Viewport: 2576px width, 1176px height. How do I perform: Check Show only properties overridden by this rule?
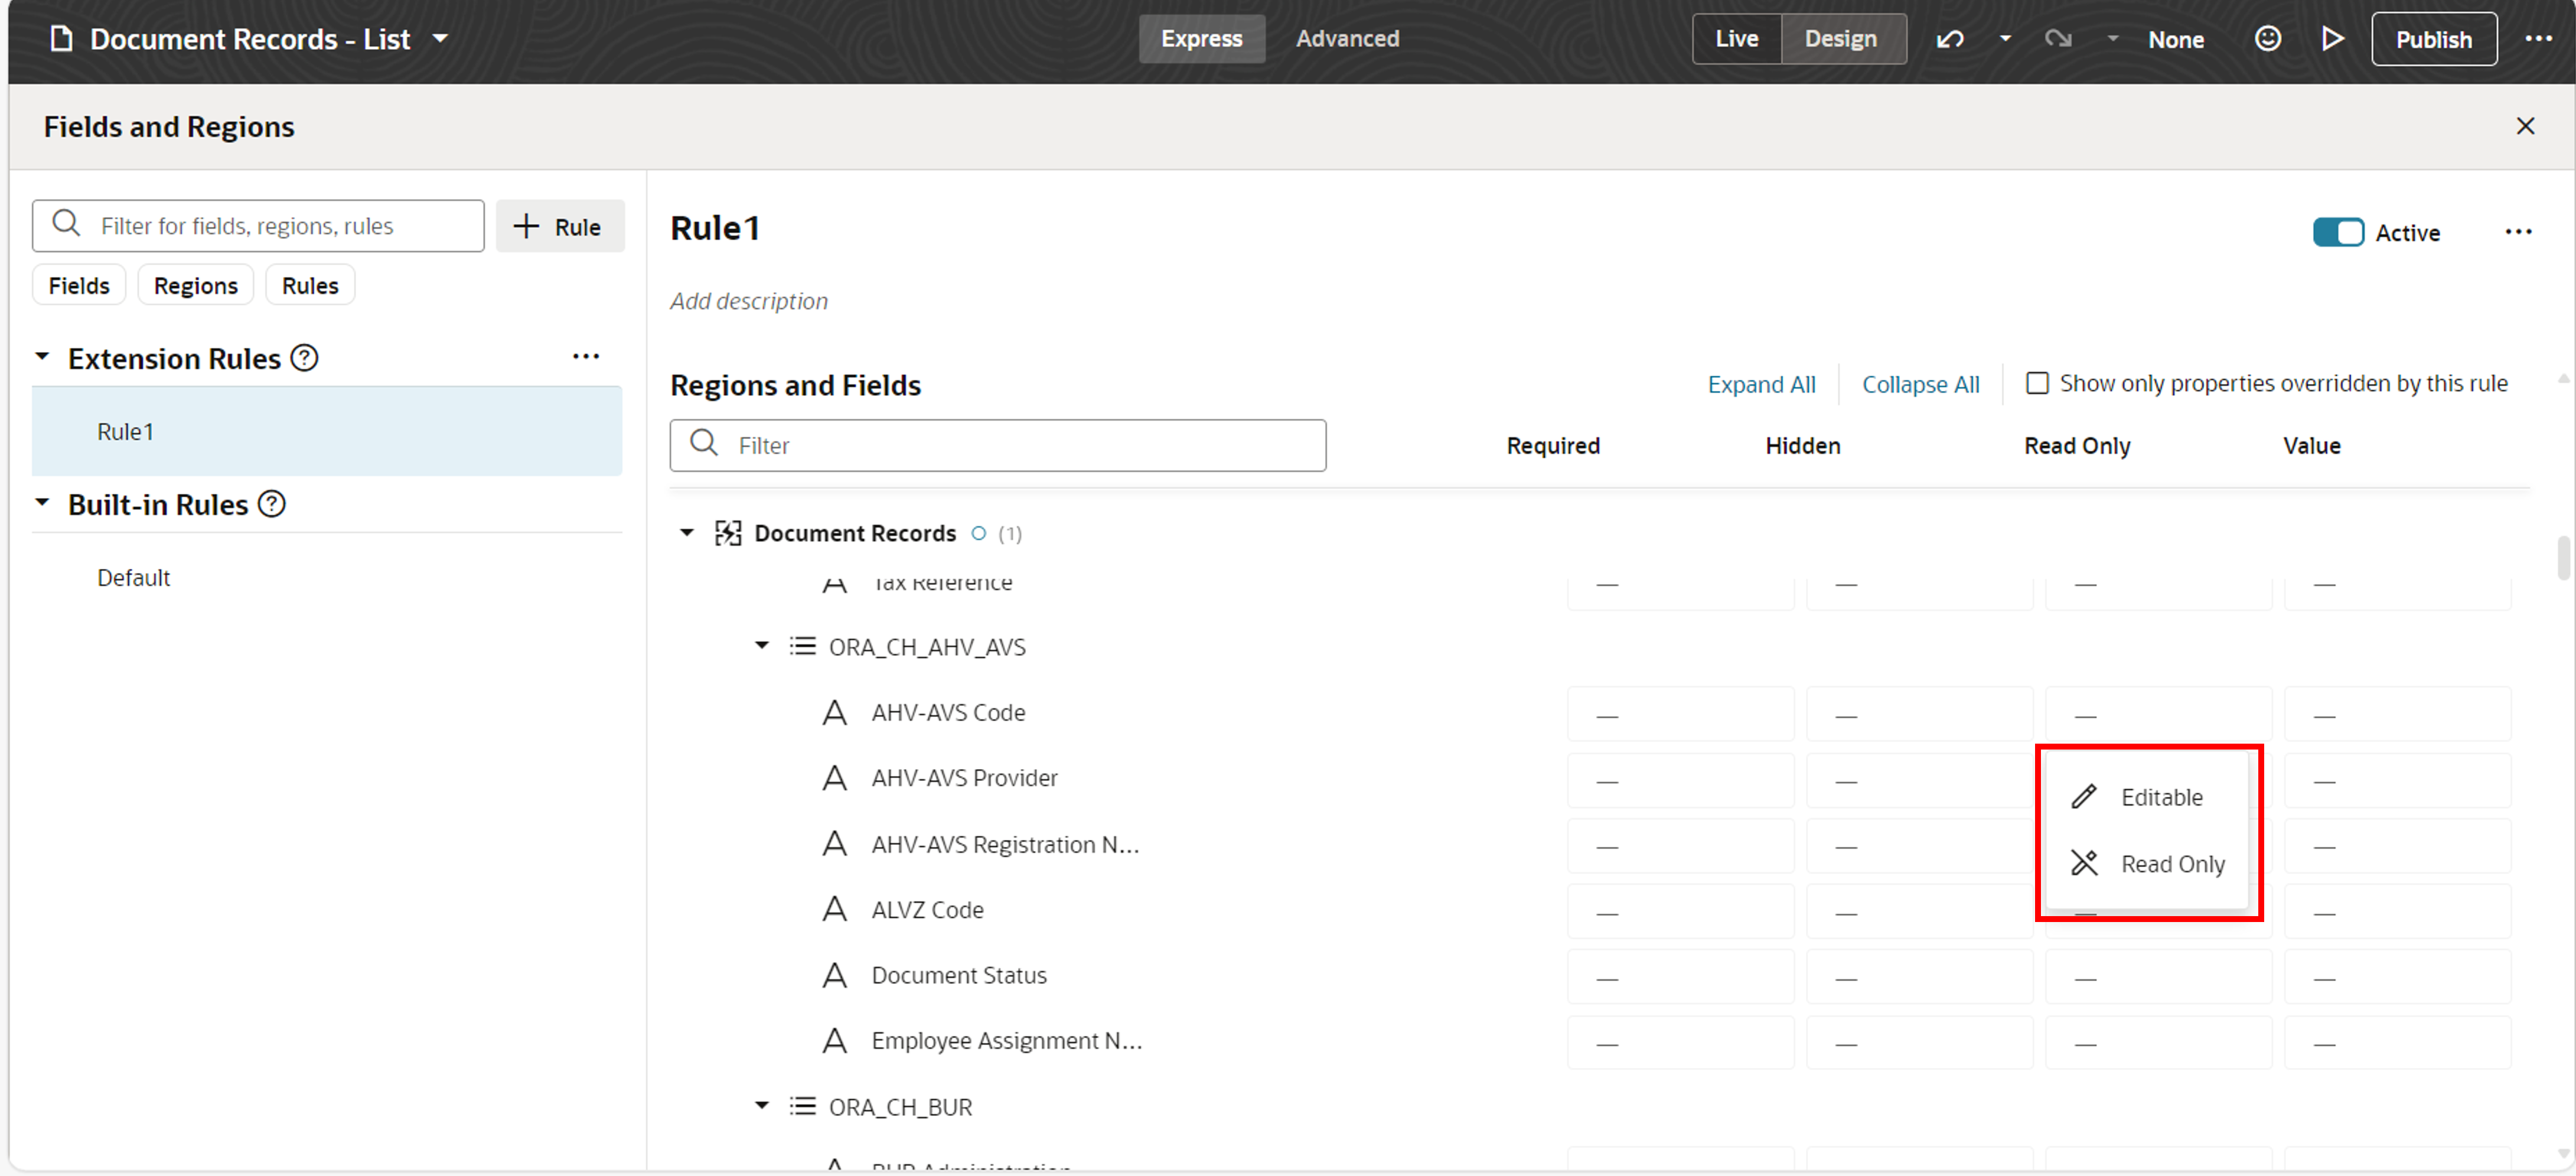point(2036,383)
